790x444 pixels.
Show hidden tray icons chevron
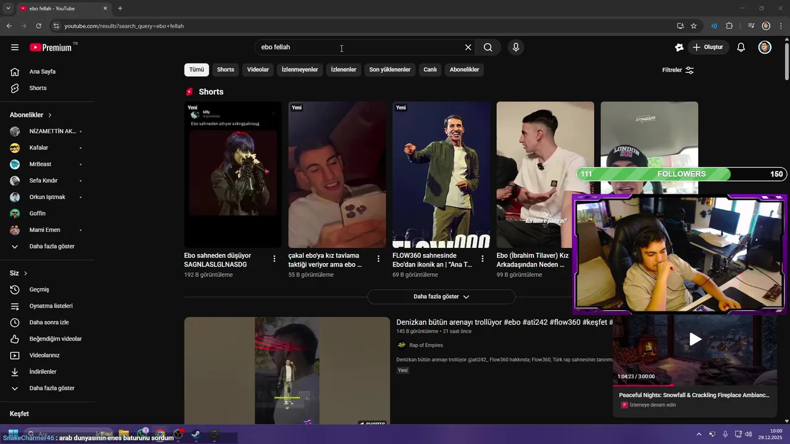[699, 434]
